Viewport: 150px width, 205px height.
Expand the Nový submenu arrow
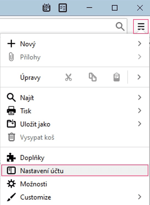tap(140, 44)
